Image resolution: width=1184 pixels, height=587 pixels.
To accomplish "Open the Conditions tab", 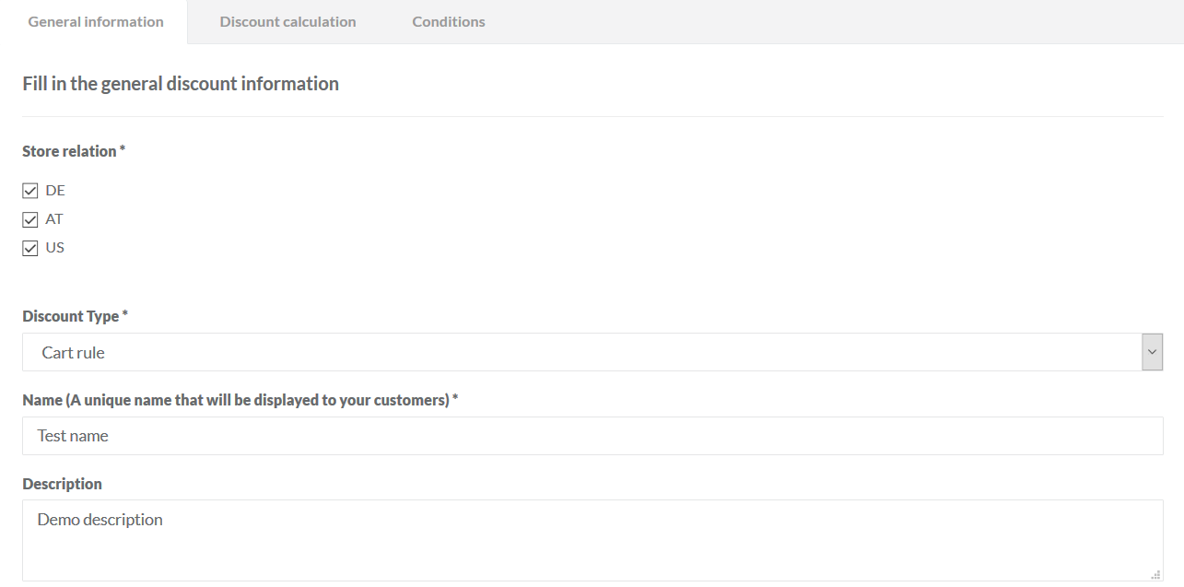I will point(449,22).
